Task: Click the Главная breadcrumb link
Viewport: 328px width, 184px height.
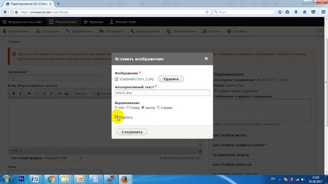Action: point(14,42)
